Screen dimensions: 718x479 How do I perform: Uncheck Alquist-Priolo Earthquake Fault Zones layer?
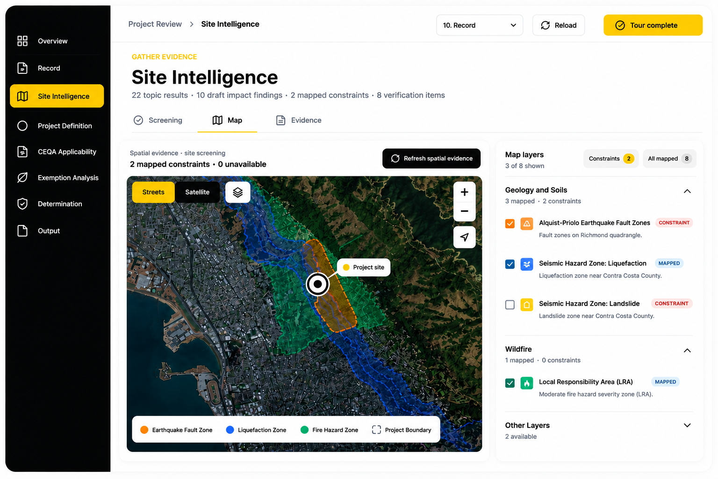pyautogui.click(x=510, y=224)
